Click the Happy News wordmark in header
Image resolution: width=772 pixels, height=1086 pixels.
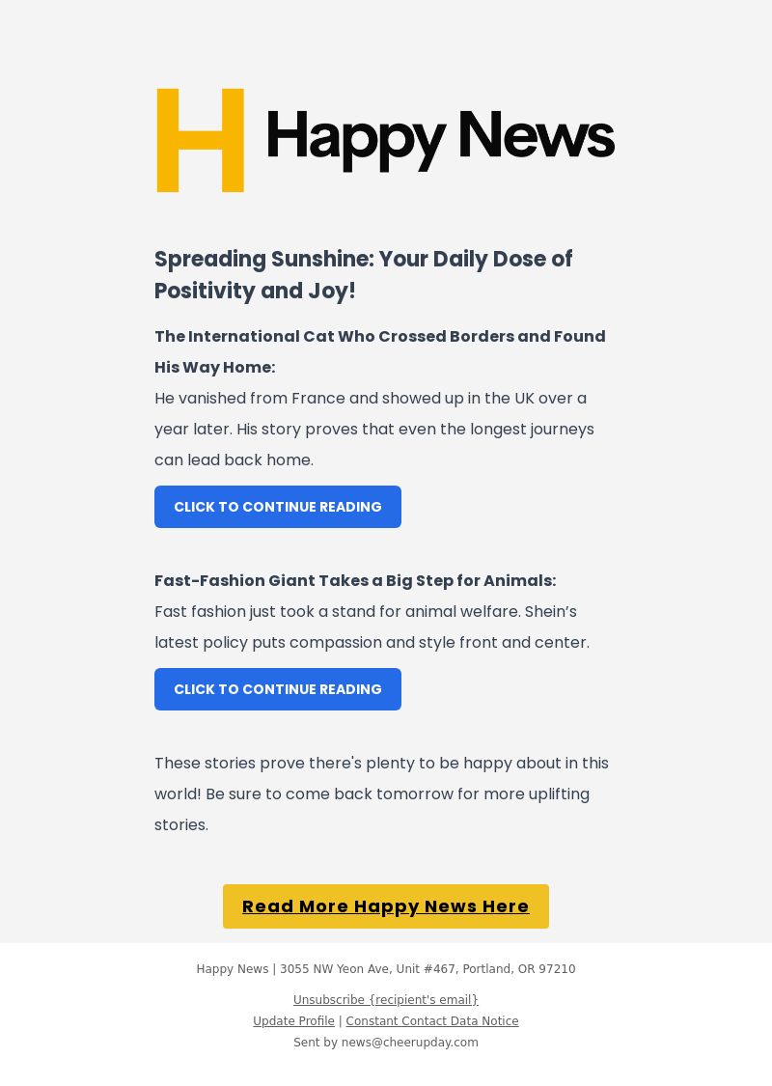pos(439,137)
